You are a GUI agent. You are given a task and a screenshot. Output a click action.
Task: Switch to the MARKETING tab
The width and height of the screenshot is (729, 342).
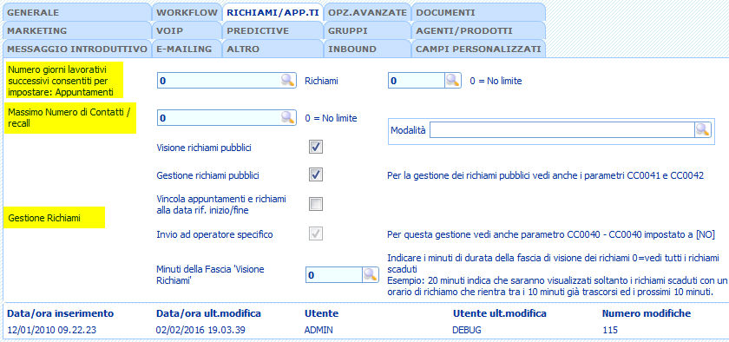pos(76,30)
